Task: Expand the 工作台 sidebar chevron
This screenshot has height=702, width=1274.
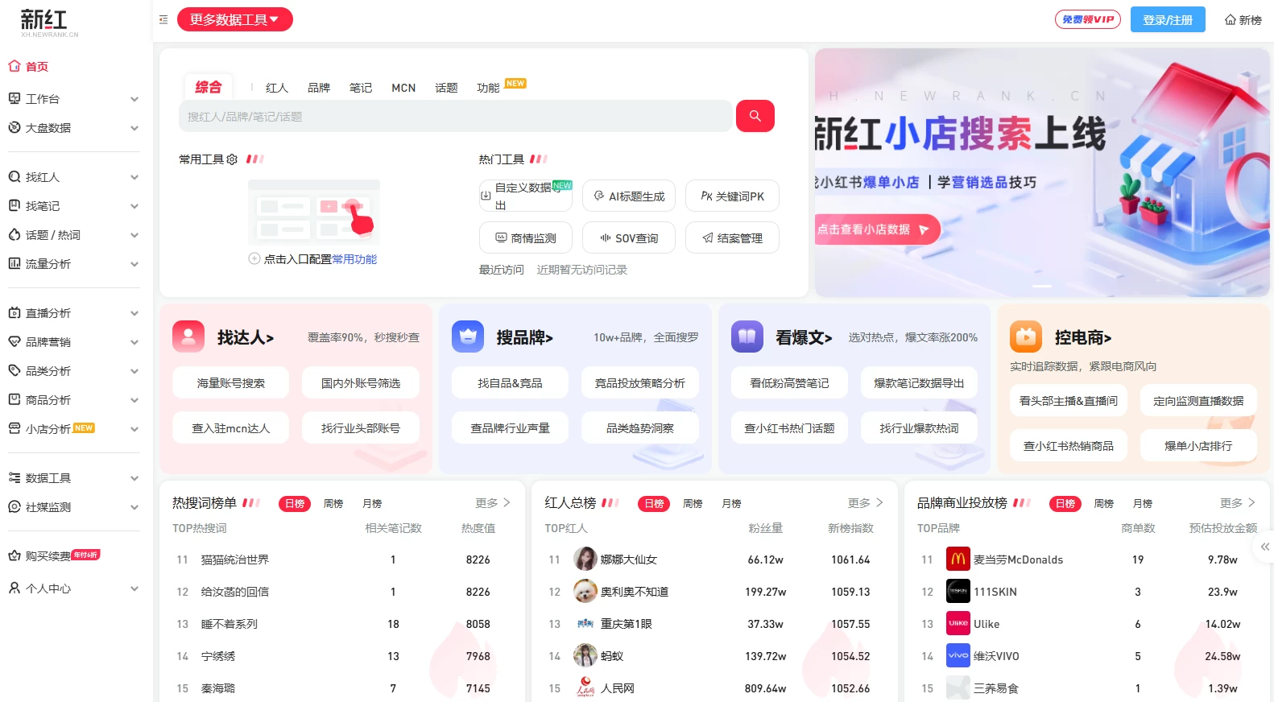Action: coord(134,99)
